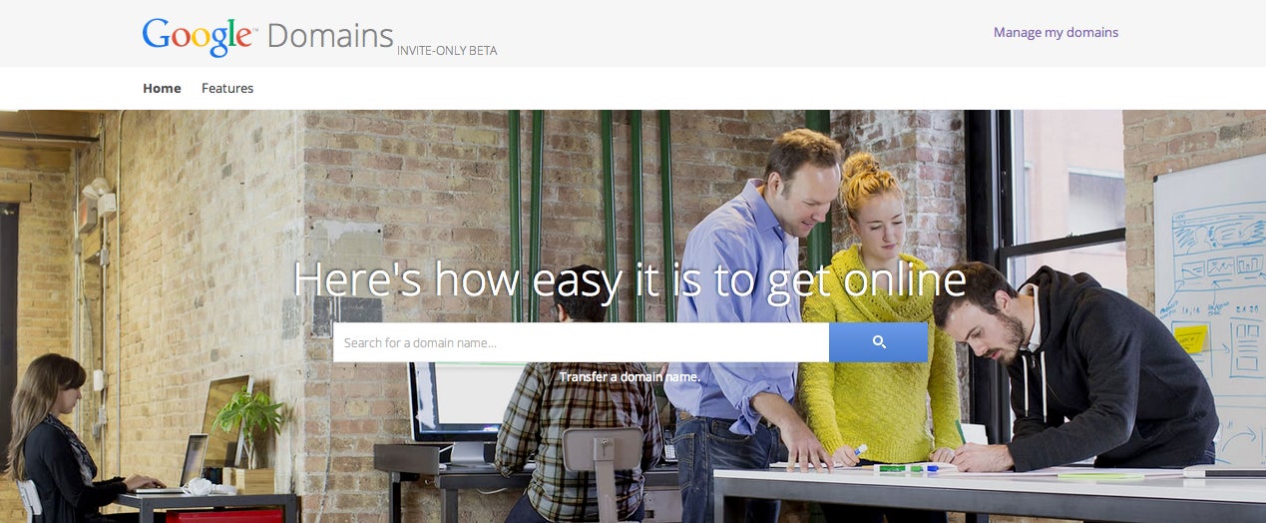Select the Home navigation tab
The image size is (1266, 523).
tap(162, 88)
